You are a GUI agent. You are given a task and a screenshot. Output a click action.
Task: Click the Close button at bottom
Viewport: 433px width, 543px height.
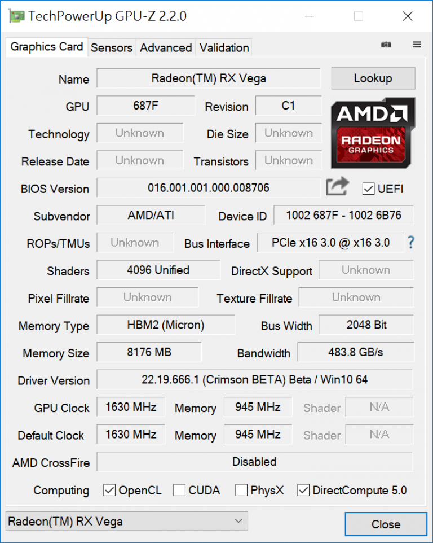tap(386, 524)
